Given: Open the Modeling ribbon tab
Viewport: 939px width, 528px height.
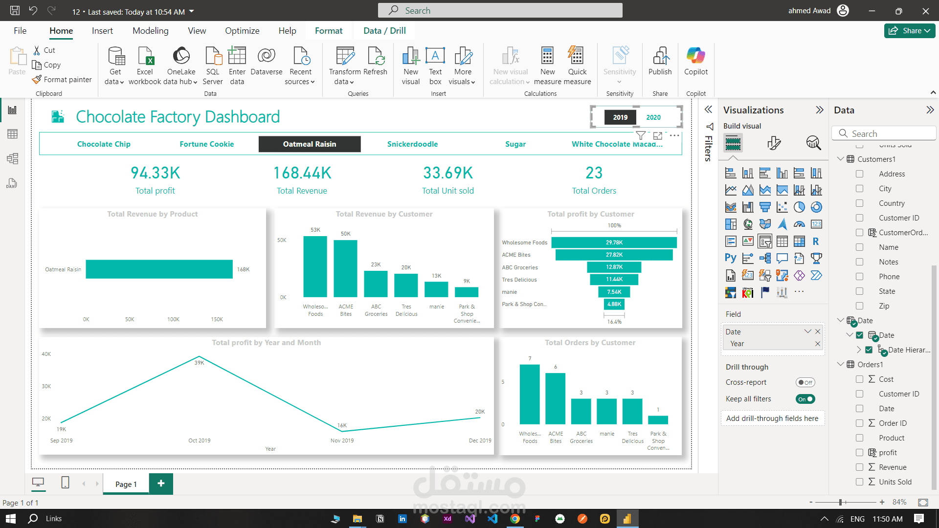Looking at the screenshot, I should click(150, 31).
